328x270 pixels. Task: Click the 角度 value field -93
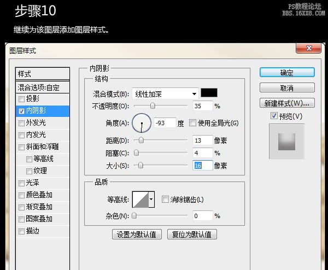165,123
